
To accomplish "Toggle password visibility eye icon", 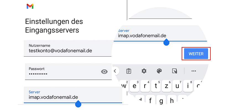I will click(x=104, y=72).
